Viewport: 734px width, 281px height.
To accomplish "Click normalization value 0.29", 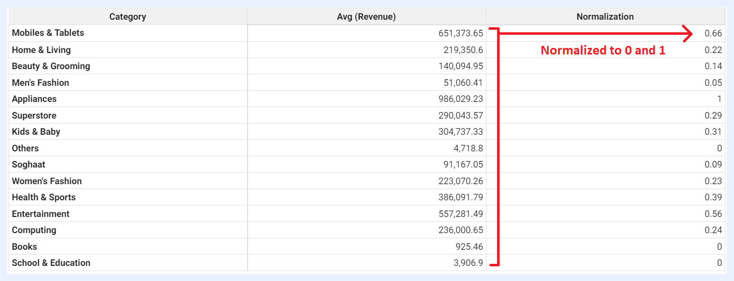I will [713, 116].
